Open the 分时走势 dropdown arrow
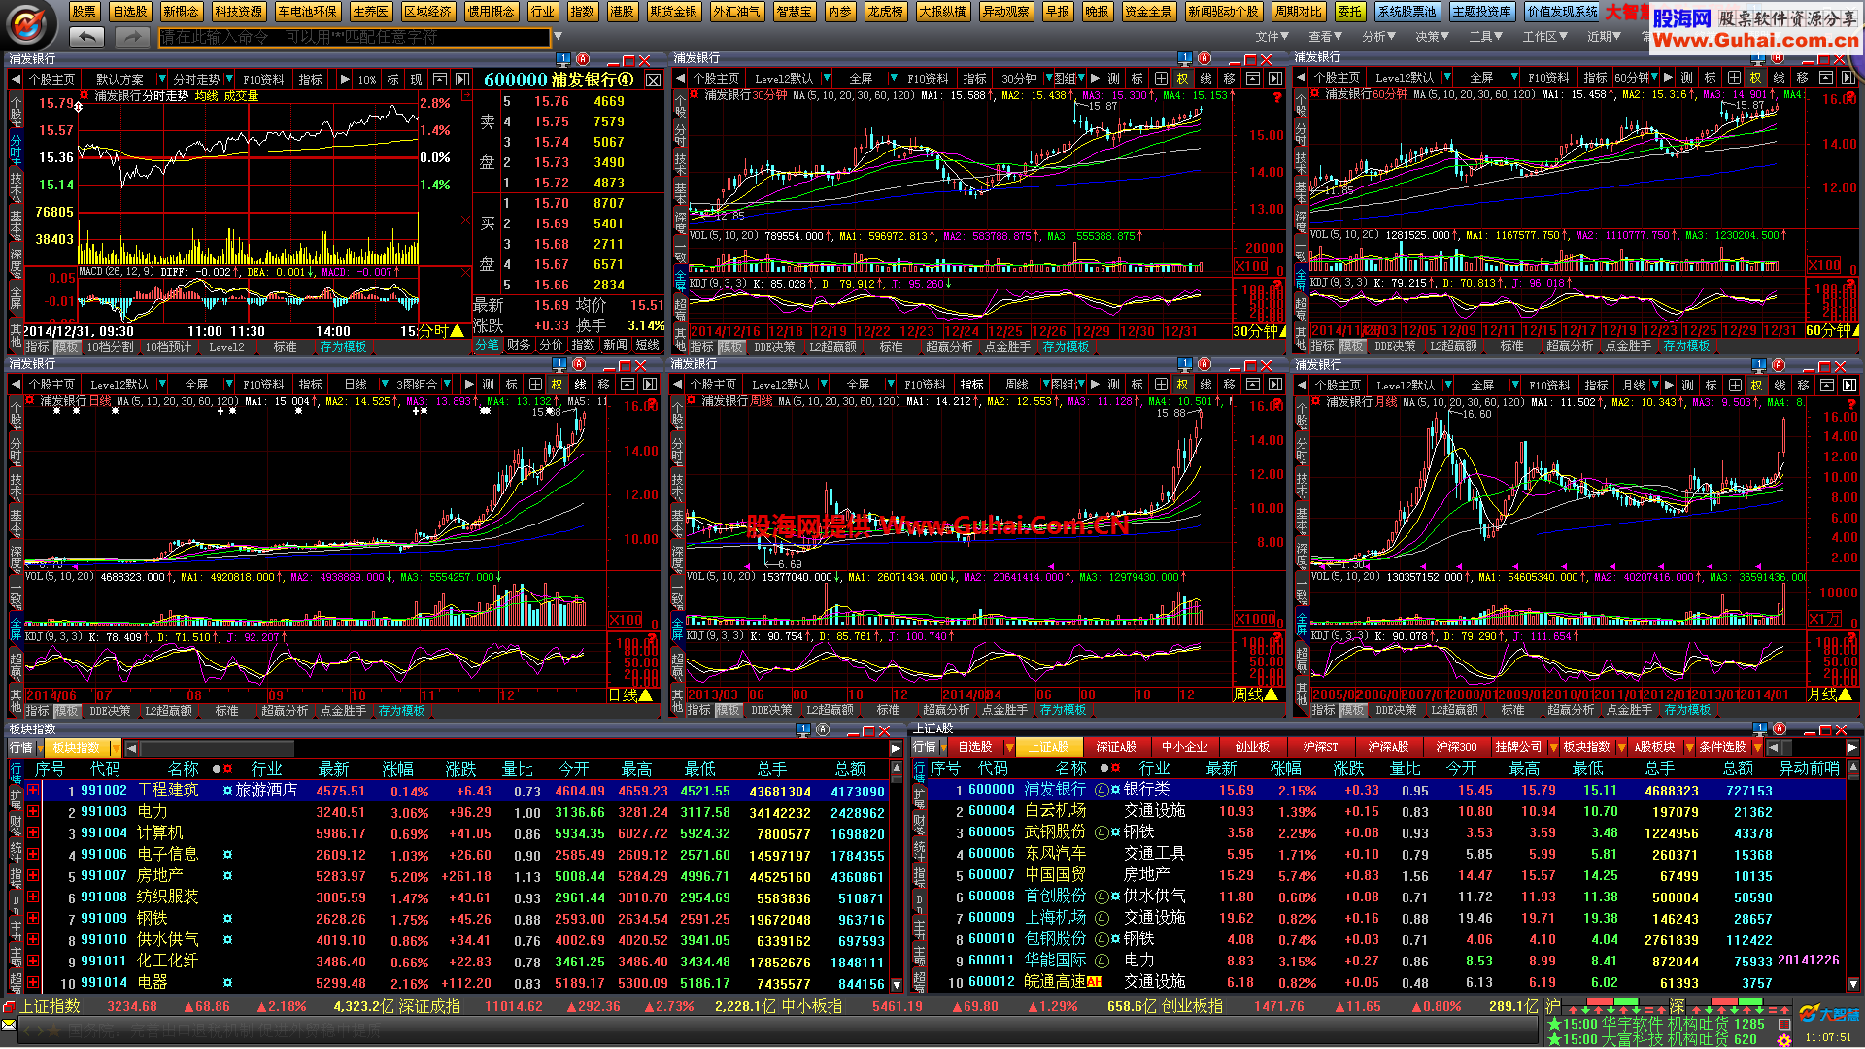Viewport: 1865px width, 1049px height. click(228, 79)
